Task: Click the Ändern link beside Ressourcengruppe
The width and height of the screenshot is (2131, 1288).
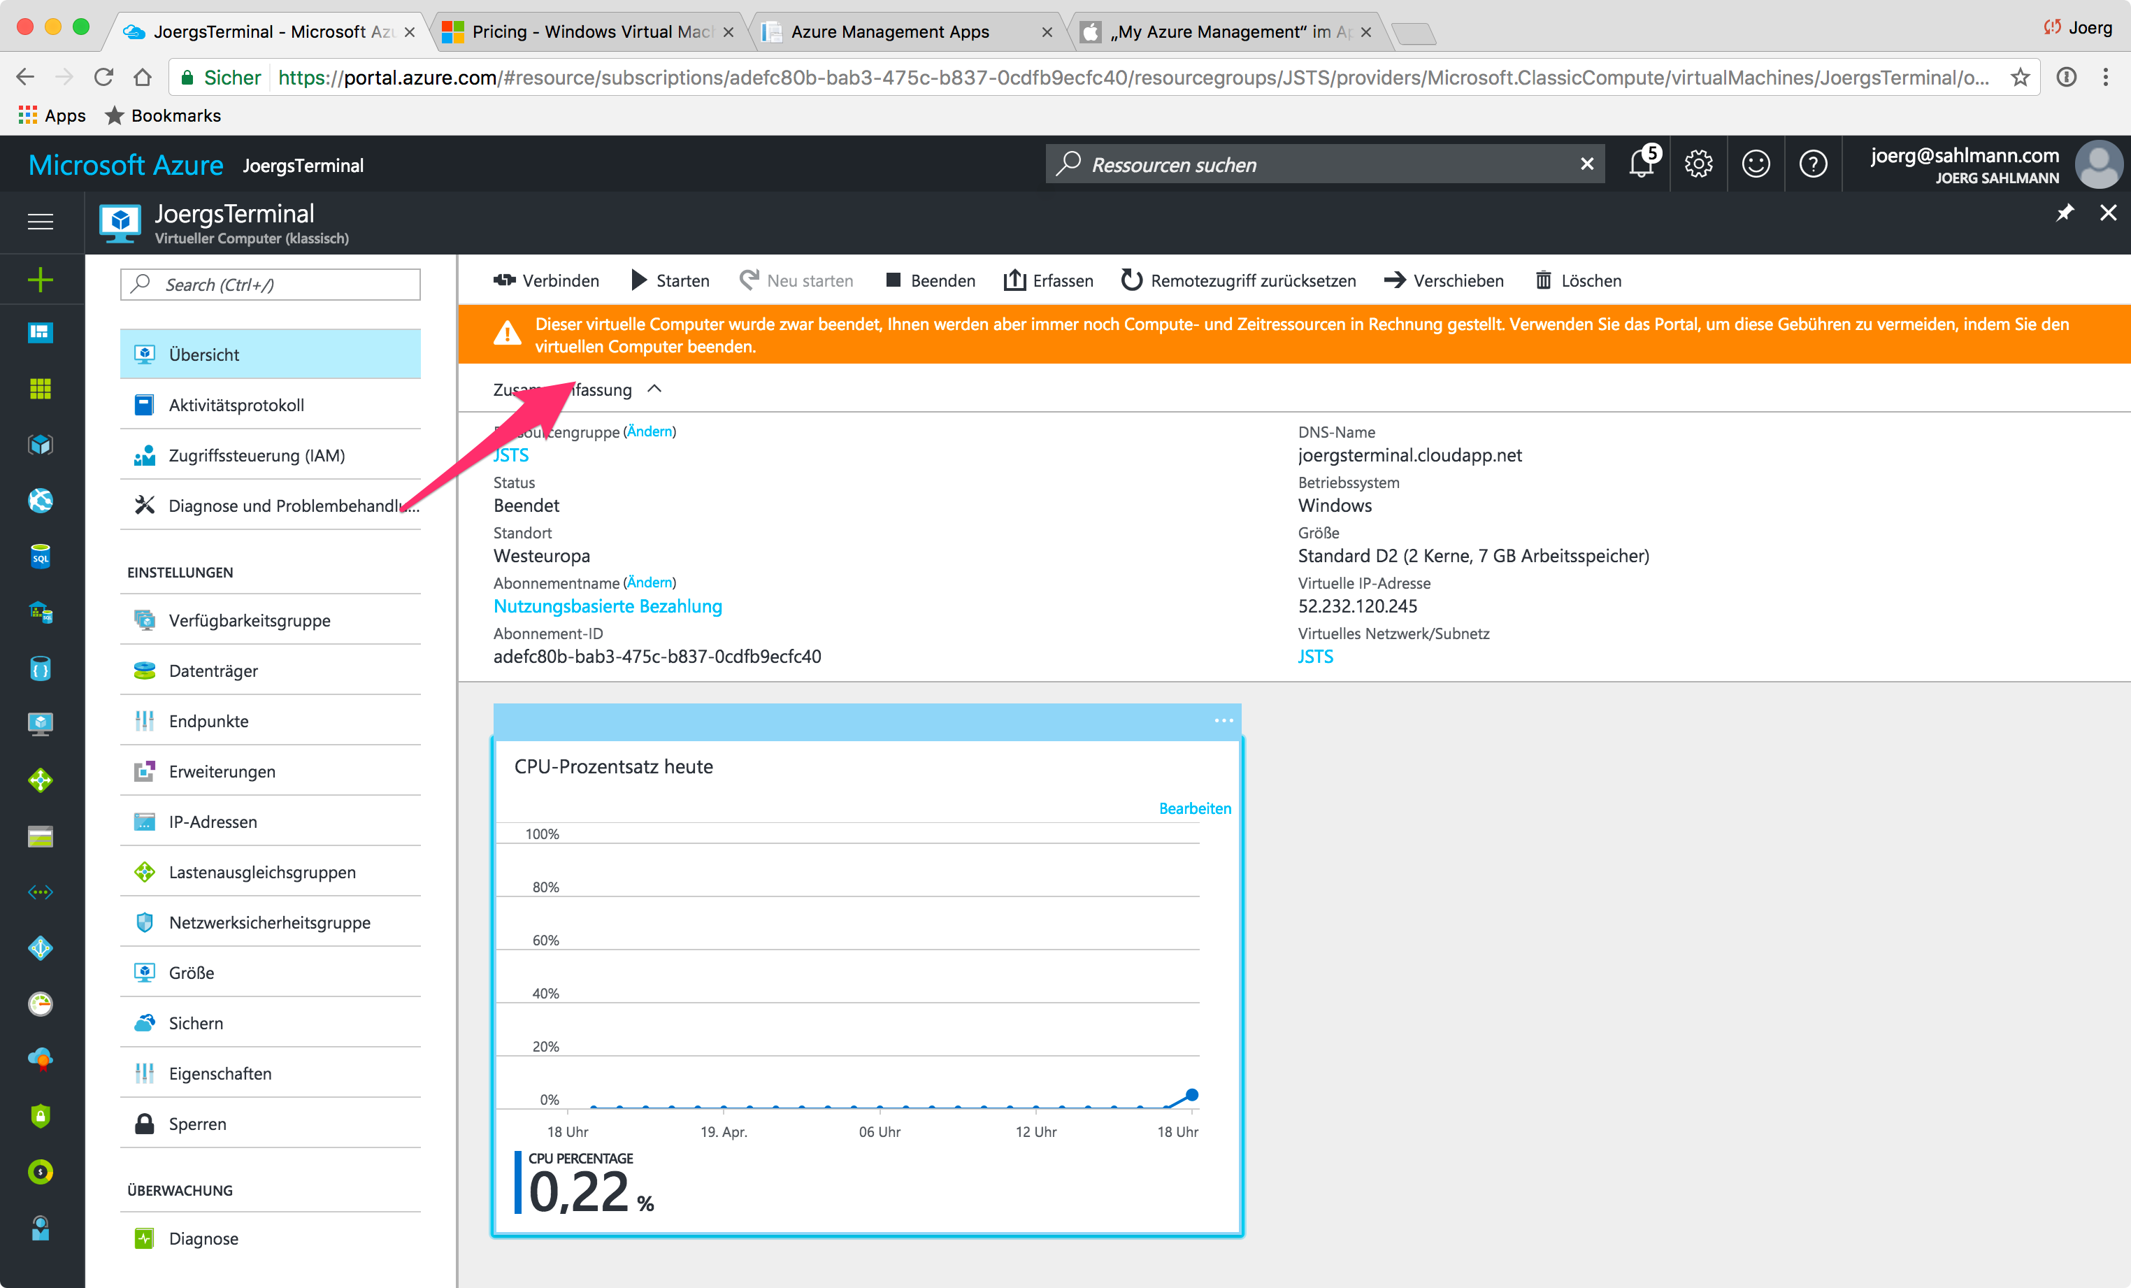Action: tap(650, 431)
